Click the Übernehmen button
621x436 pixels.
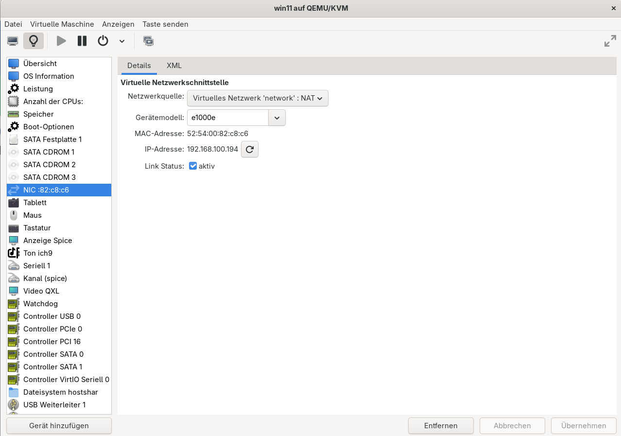pyautogui.click(x=584, y=426)
